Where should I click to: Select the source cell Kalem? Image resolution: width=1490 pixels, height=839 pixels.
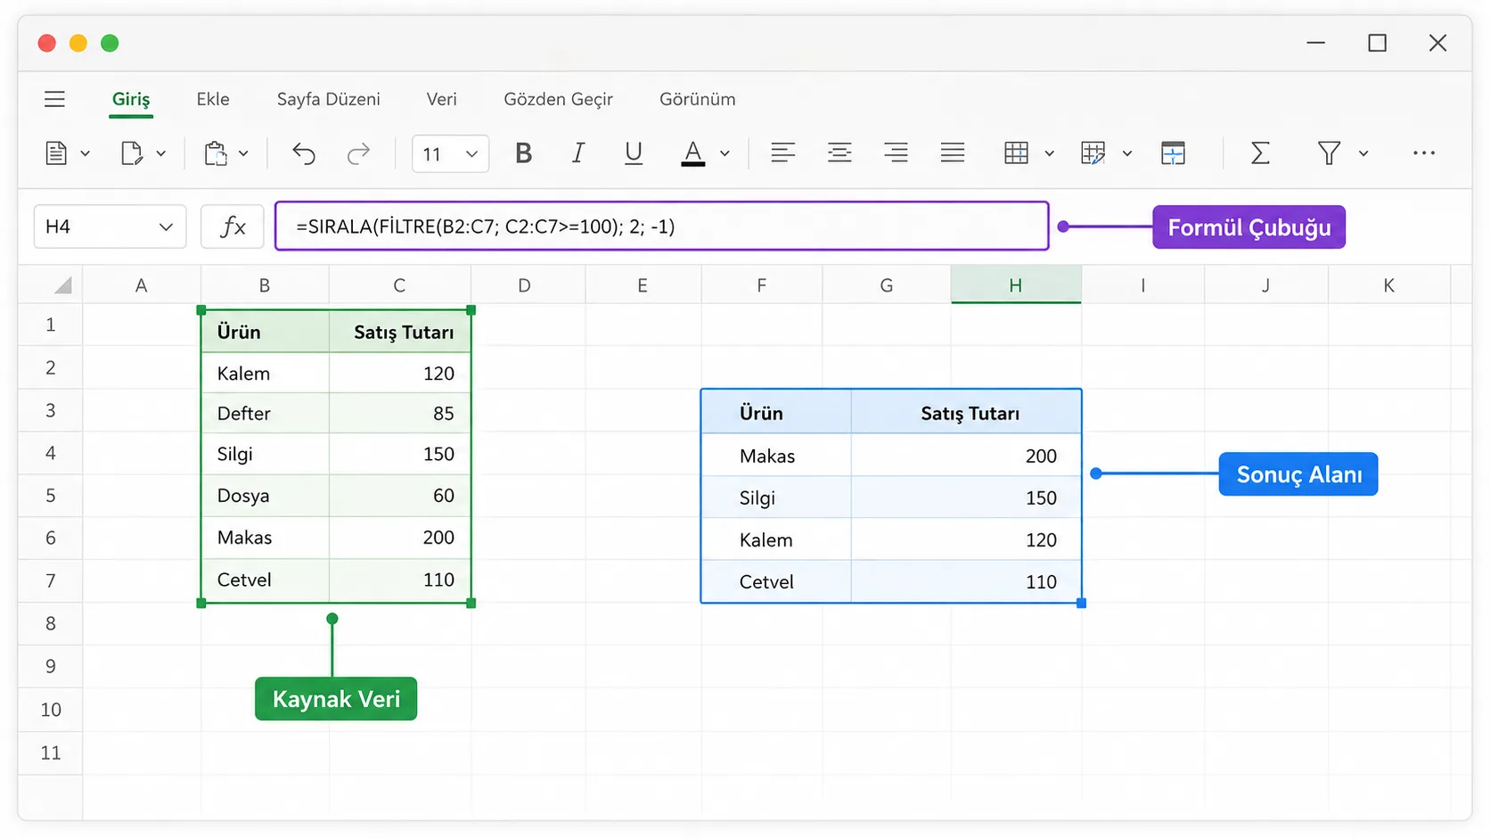click(266, 374)
